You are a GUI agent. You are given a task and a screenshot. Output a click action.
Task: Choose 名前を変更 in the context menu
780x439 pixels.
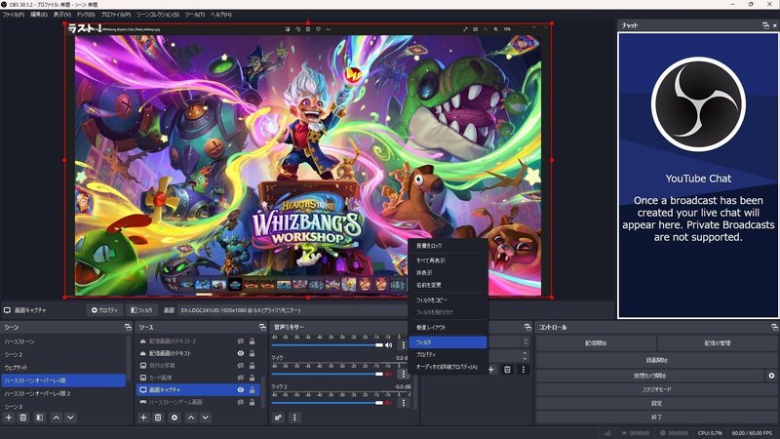click(x=448, y=285)
